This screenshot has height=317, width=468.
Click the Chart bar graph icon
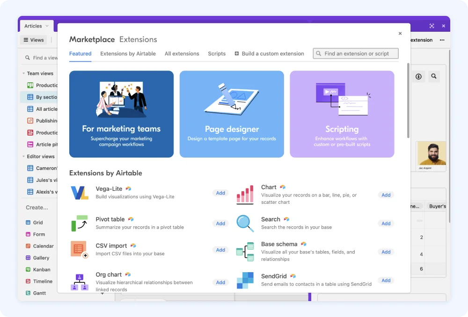pos(245,195)
